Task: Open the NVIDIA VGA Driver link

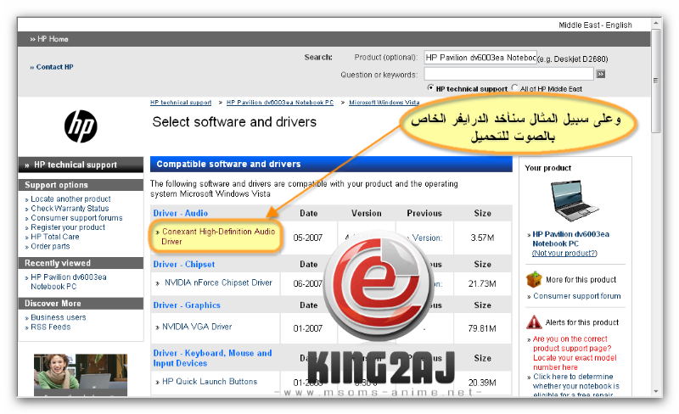Action: [198, 327]
